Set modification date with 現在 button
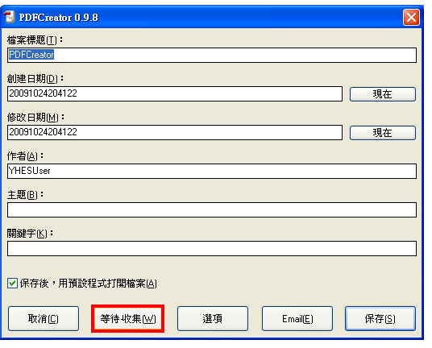Screen dimensions: 432x348 click(x=383, y=133)
